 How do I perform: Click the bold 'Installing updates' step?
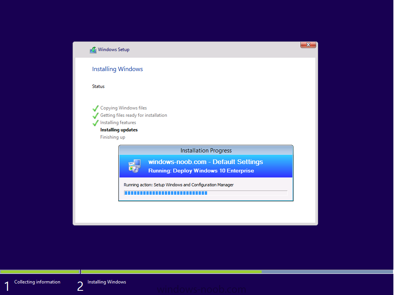119,130
